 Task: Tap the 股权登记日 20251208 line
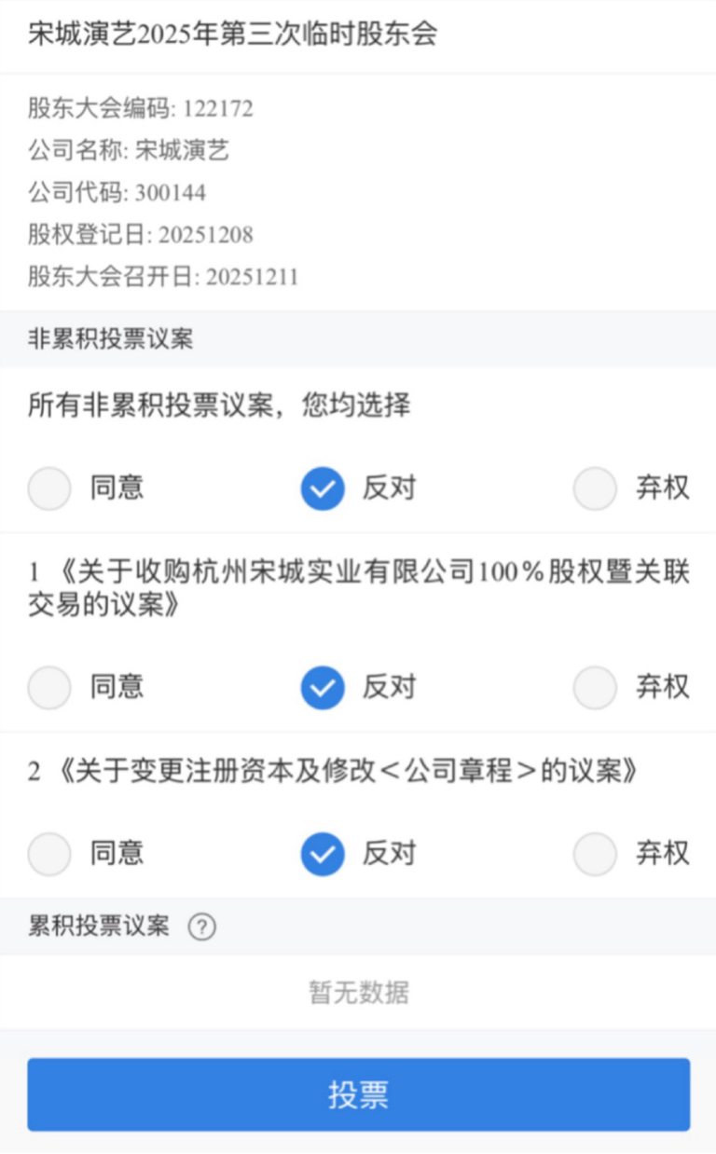pyautogui.click(x=140, y=235)
